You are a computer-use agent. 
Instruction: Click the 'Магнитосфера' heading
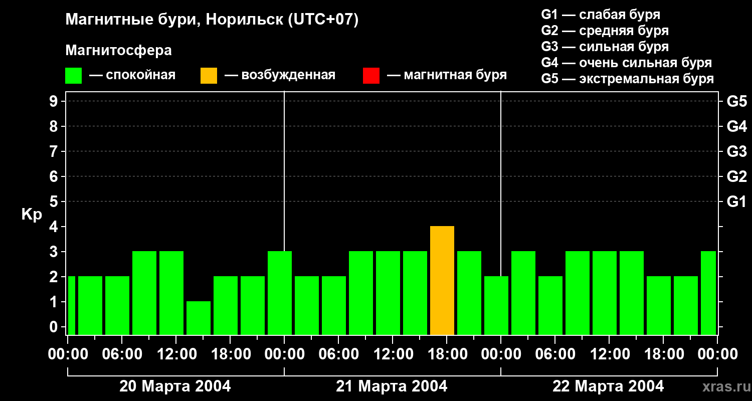coord(118,51)
